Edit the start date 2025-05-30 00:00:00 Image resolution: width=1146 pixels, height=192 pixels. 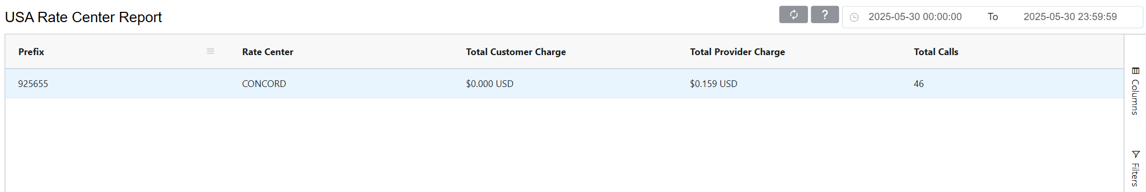[x=915, y=17]
